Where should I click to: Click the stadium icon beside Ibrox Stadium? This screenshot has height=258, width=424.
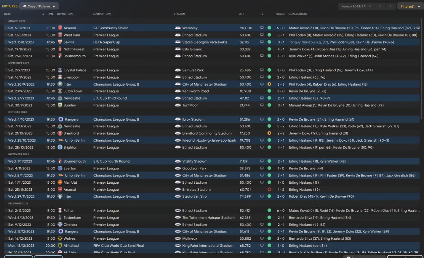[x=178, y=119]
